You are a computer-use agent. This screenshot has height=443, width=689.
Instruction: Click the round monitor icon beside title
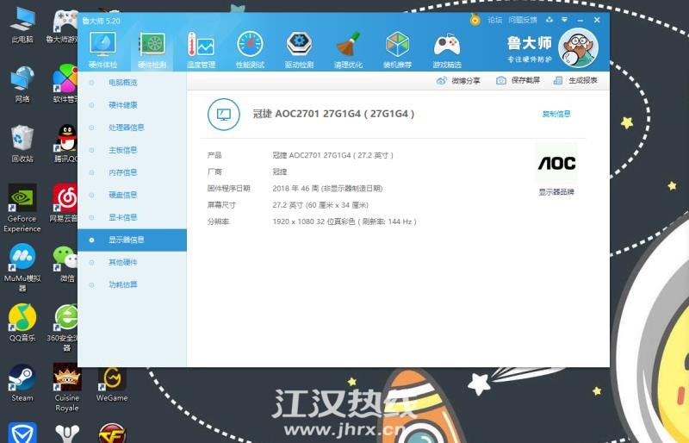[224, 115]
